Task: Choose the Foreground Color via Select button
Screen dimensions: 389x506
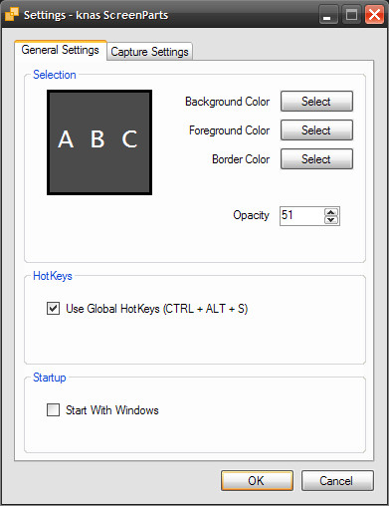Action: pyautogui.click(x=316, y=130)
